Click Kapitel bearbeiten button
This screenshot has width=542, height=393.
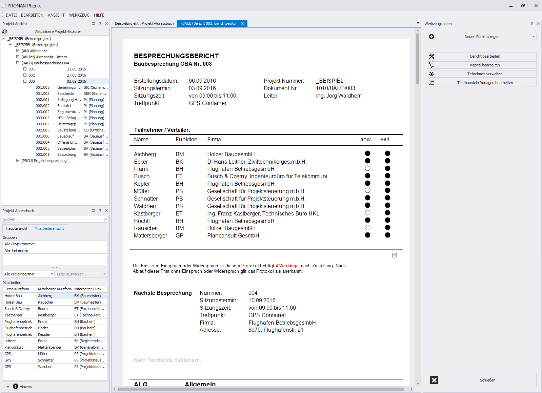(x=482, y=65)
